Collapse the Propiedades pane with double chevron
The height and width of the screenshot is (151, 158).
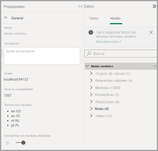tap(80, 6)
